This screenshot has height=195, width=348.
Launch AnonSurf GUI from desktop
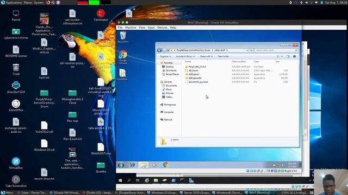tap(16, 87)
